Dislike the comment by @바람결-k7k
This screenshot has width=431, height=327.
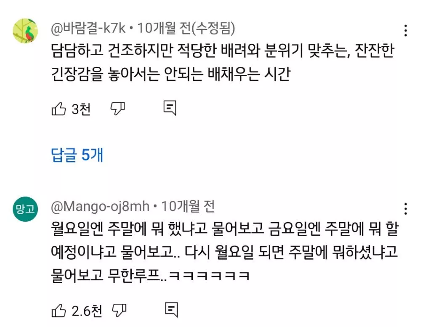pos(117,109)
